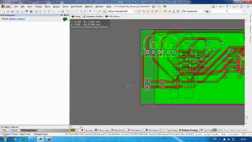Toggle the Top Layer tab
Screen dimensions: 252x142
coord(87,130)
